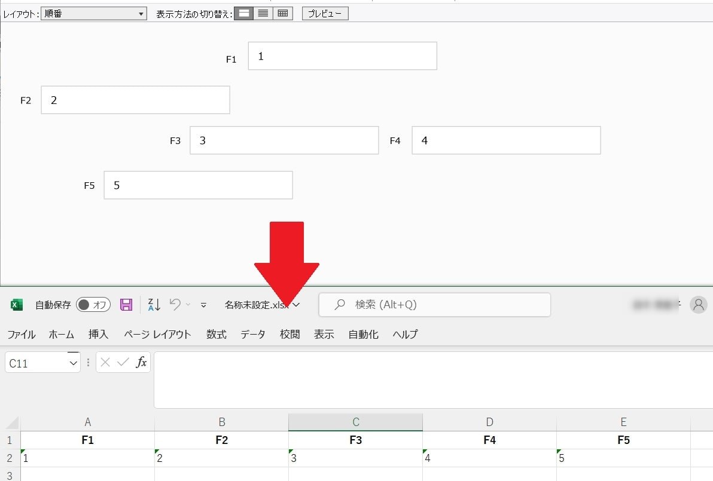Click inside the F3 input field
Screen dimensions: 713x481
click(284, 140)
